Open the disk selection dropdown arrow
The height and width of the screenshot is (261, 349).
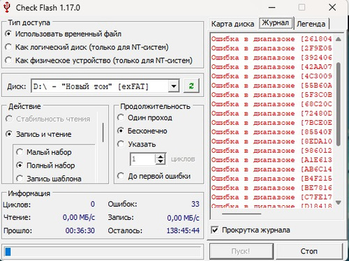click(174, 87)
